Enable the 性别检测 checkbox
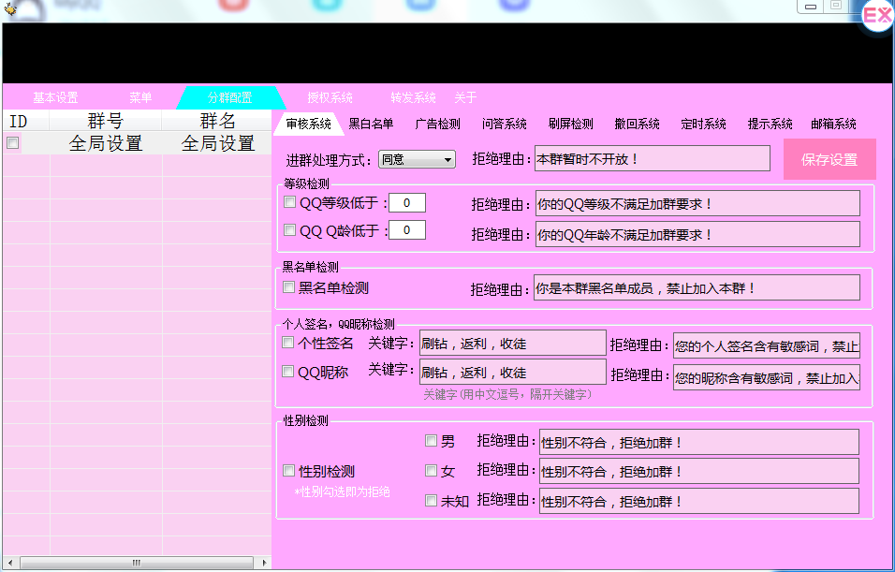This screenshot has width=895, height=572. coord(287,471)
